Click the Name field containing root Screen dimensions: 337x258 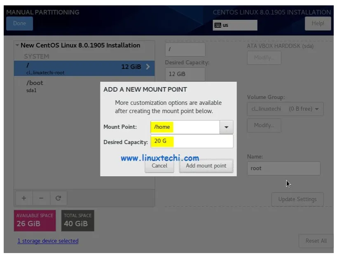(x=284, y=168)
